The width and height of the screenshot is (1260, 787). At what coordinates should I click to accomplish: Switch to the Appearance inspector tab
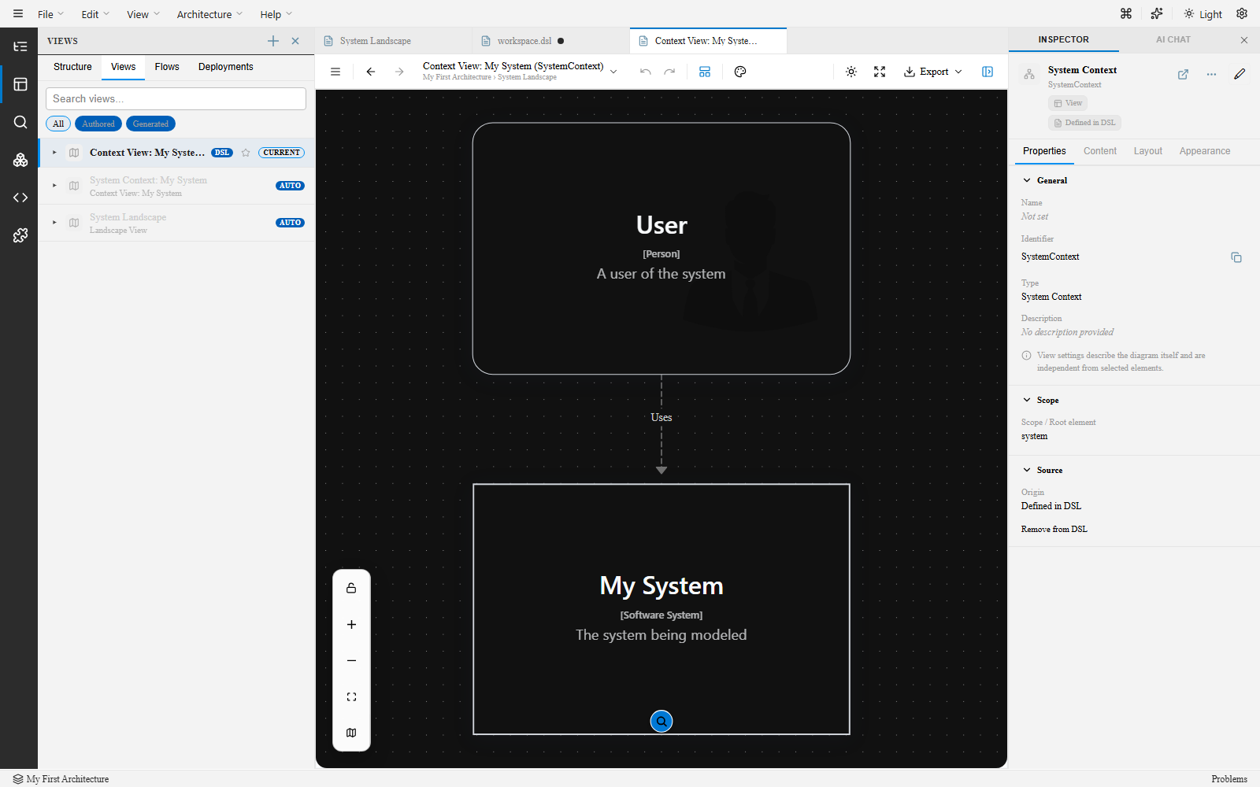tap(1204, 151)
